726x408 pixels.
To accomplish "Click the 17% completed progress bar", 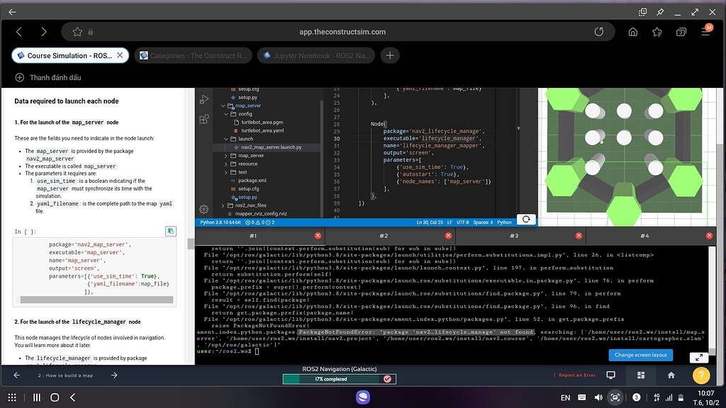I will coord(338,379).
